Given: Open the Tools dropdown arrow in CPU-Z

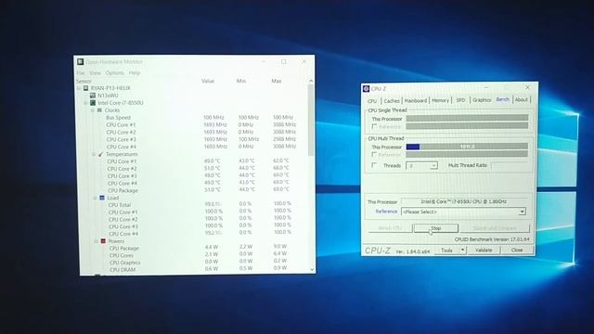Looking at the screenshot, I should (x=462, y=250).
